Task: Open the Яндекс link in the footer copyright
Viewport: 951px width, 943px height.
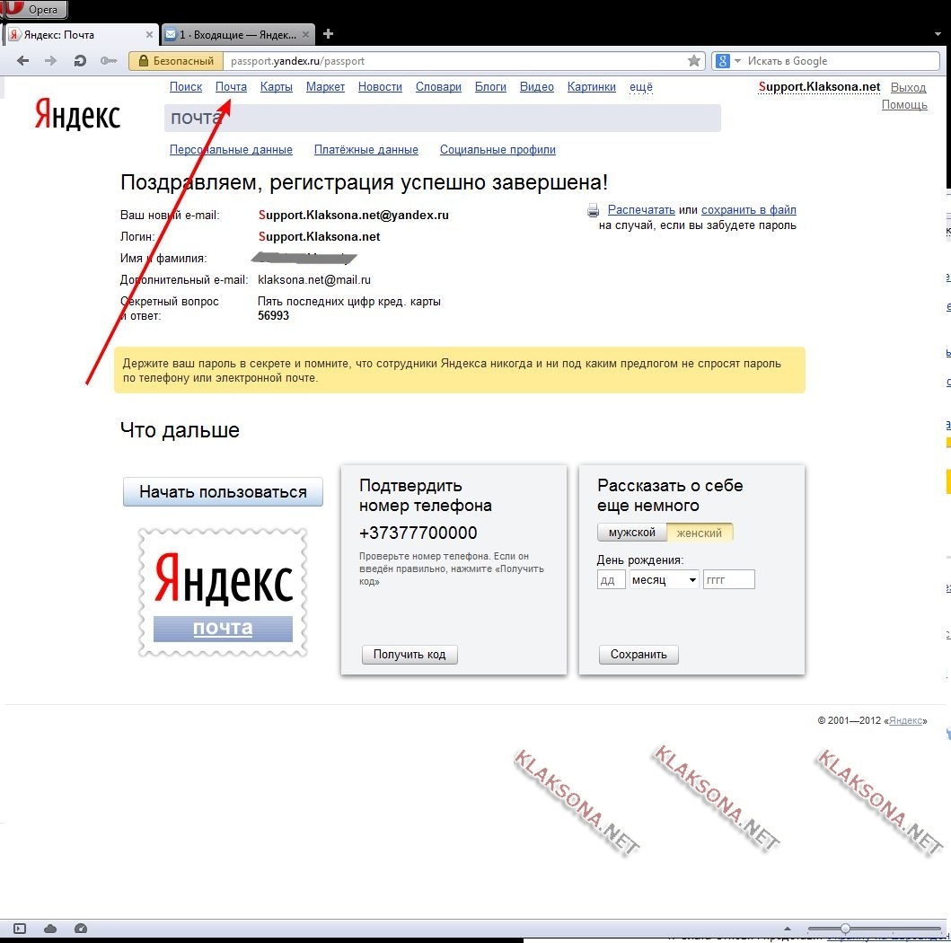Action: [905, 720]
